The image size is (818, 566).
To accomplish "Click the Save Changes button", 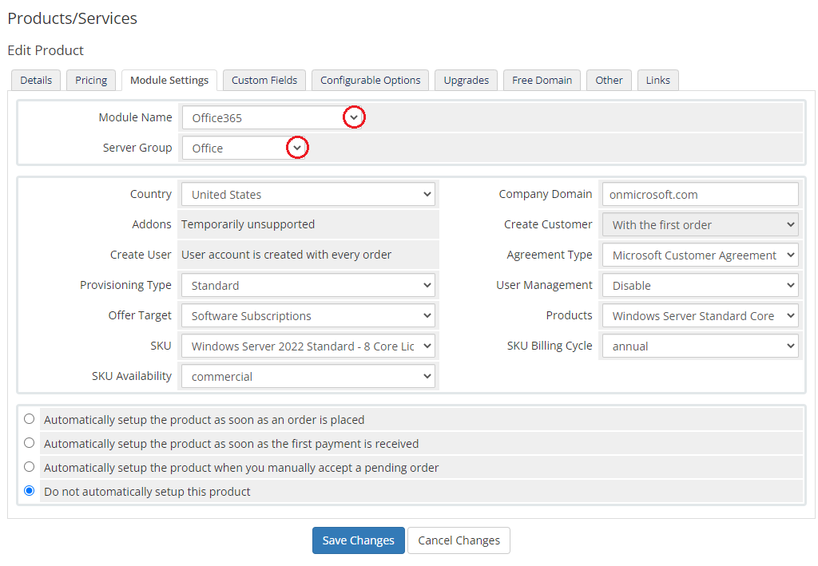I will (x=358, y=540).
